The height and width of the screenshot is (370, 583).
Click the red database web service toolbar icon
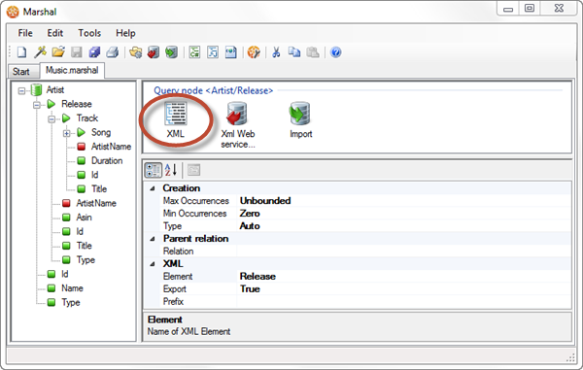click(x=154, y=52)
